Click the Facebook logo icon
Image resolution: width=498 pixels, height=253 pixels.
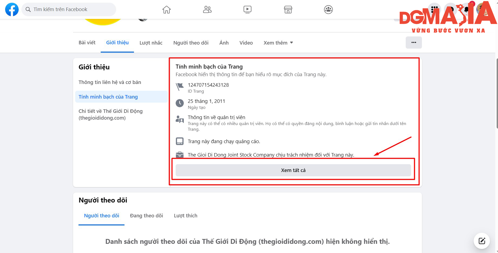(x=12, y=9)
